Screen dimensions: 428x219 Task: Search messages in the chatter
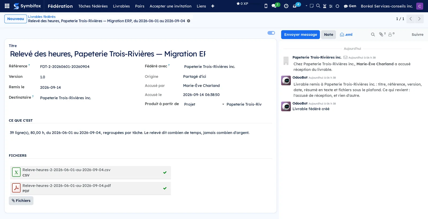373,34
